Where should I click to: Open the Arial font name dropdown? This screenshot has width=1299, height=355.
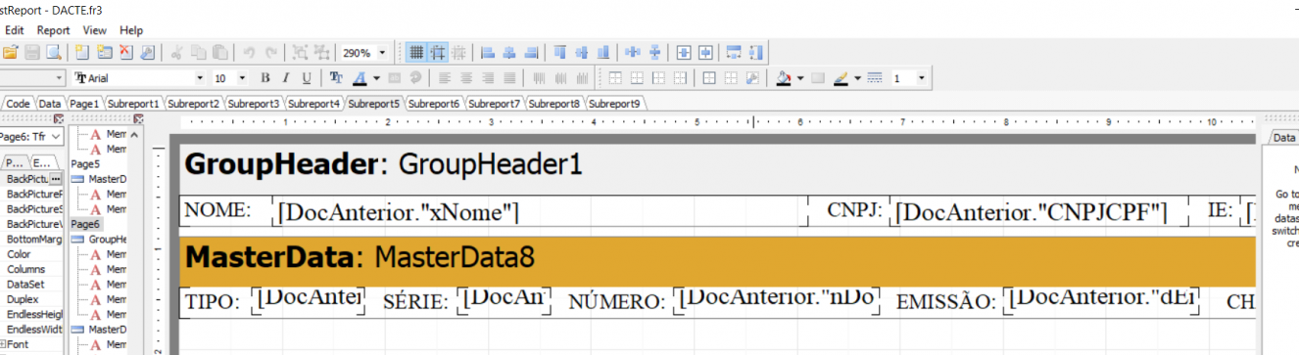201,78
